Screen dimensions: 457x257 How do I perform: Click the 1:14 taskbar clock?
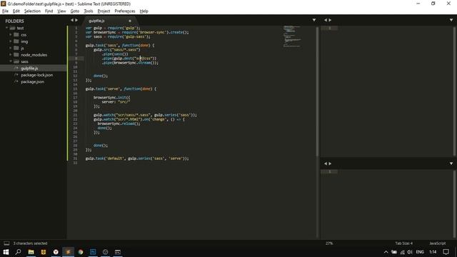tap(433, 252)
